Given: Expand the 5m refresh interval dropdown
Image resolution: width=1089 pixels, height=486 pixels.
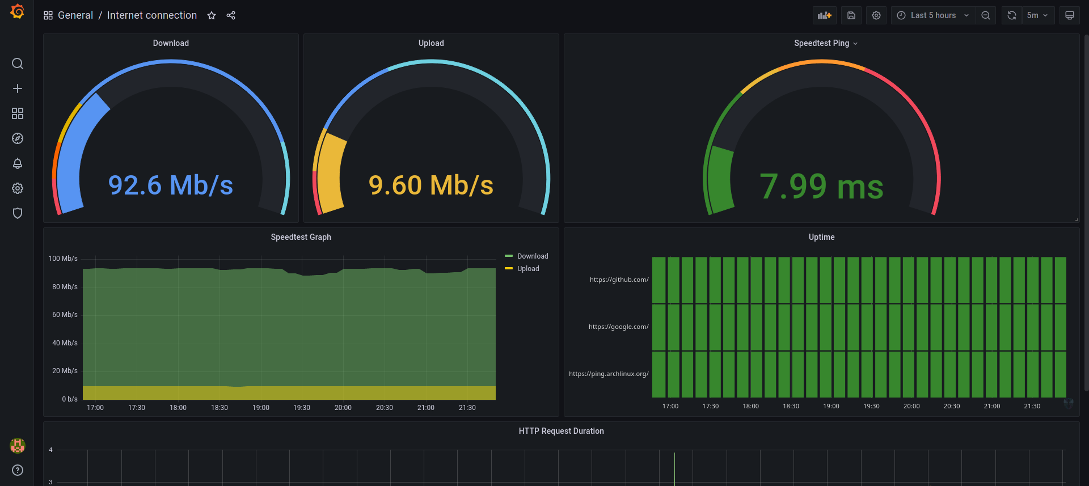Looking at the screenshot, I should pyautogui.click(x=1038, y=15).
